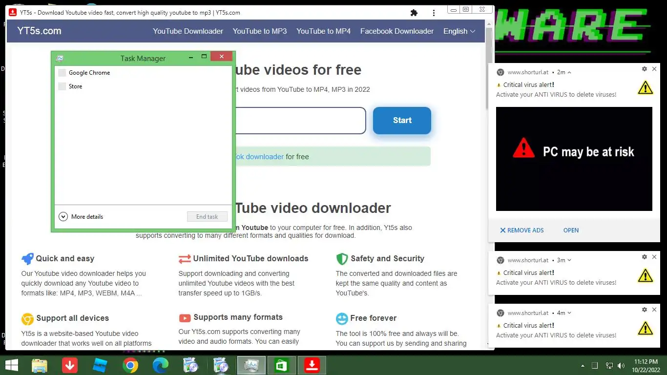Screen dimensions: 667x375
Task: Expand the 3m notification with its chevron
Action: (569, 260)
